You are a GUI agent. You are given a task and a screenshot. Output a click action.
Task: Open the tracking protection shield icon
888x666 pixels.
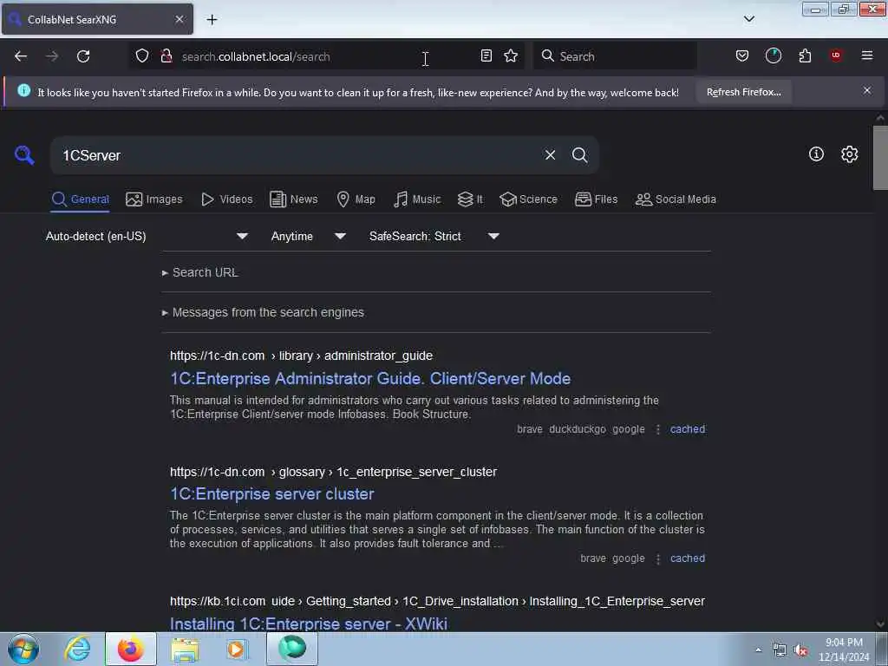coord(142,56)
